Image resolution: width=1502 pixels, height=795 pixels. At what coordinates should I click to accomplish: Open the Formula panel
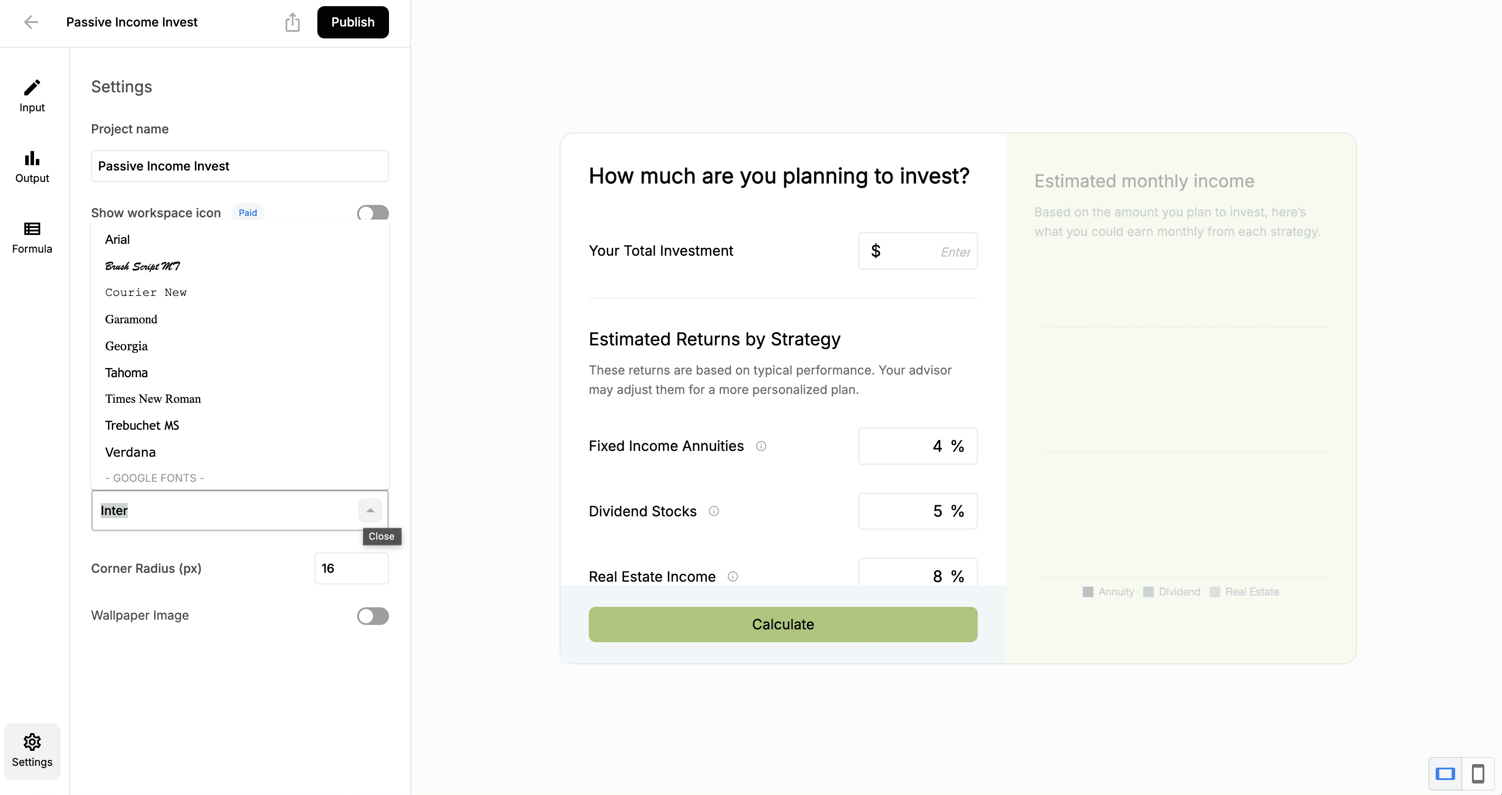pyautogui.click(x=32, y=237)
